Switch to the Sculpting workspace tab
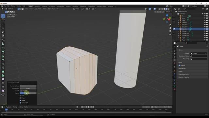 coord(44,6)
